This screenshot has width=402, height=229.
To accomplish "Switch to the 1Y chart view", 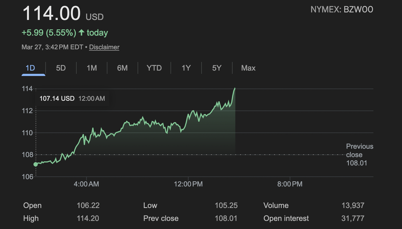I will (186, 68).
